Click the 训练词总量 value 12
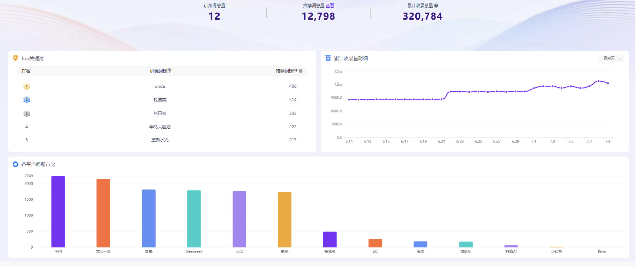The width and height of the screenshot is (636, 267). (214, 16)
